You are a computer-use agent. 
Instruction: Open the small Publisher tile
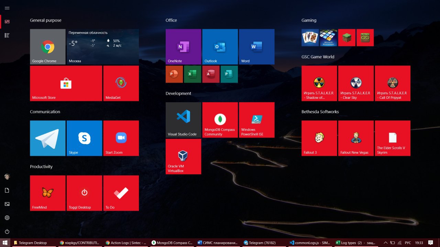tap(229, 74)
